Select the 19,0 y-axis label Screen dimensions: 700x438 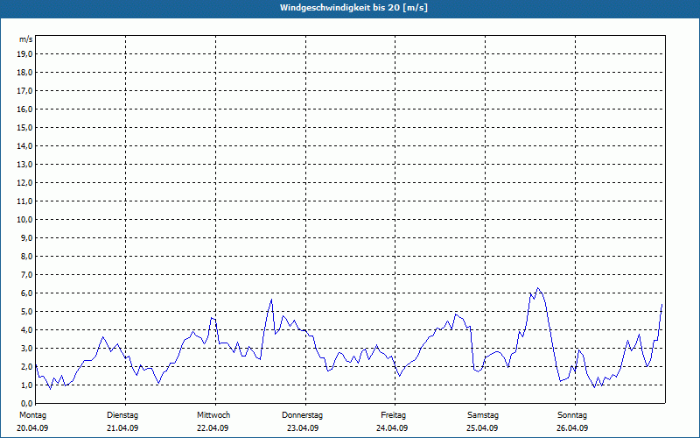24,54
